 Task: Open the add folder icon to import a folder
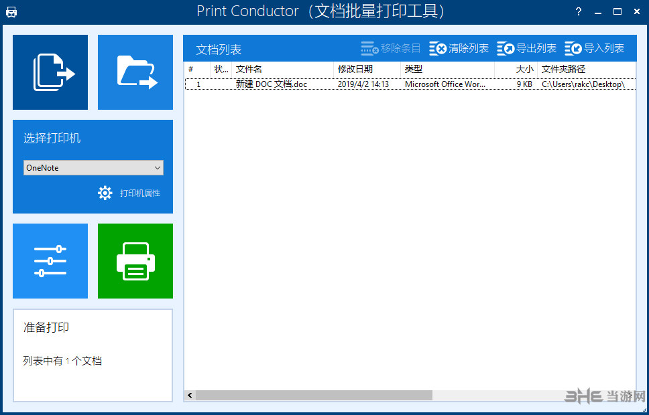pos(135,72)
